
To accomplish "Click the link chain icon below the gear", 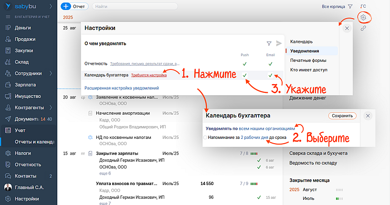I will click(363, 29).
